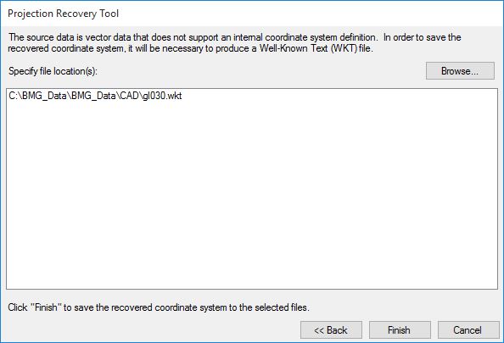
Task: Select the gl030.wkt path entry in list
Action: coord(95,96)
